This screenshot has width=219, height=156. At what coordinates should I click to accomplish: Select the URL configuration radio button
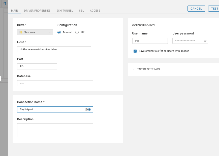[77, 32]
